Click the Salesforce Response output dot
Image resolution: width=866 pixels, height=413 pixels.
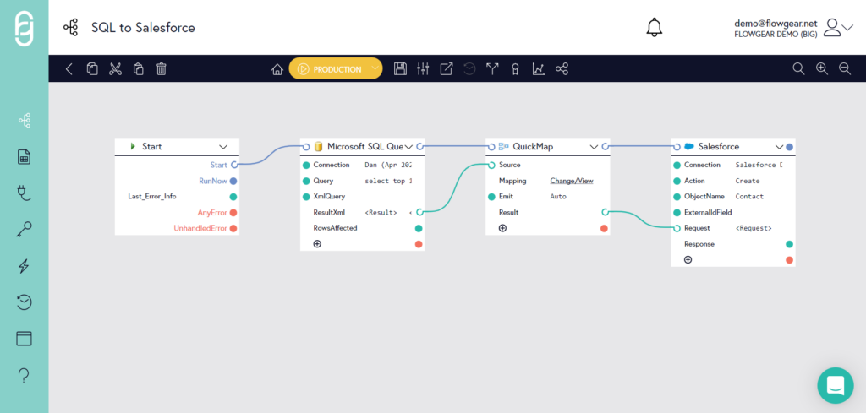789,244
